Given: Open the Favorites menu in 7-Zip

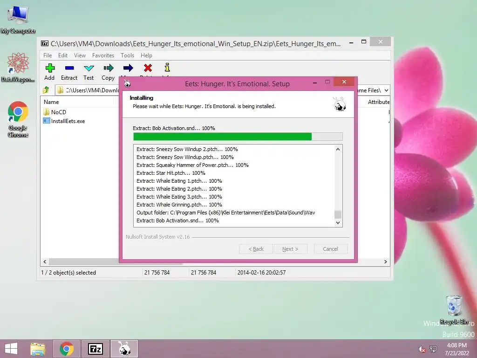Looking at the screenshot, I should click(x=103, y=55).
